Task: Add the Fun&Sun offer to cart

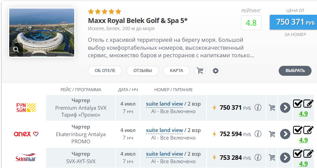Action: 272,108
